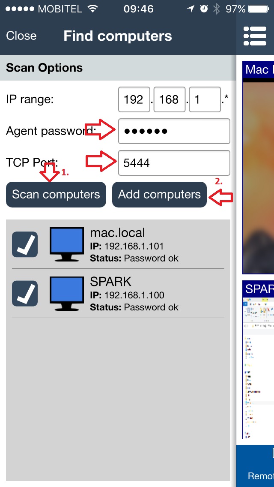The width and height of the screenshot is (274, 487).
Task: Start scan with Scan computers button
Action: pyautogui.click(x=56, y=195)
